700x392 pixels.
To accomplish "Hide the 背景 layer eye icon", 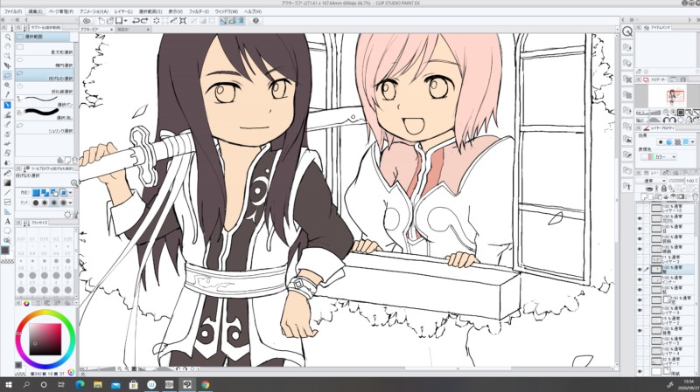I will click(640, 331).
